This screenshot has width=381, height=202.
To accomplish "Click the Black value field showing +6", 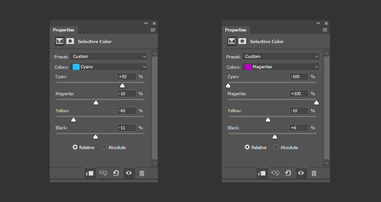I will (299, 128).
